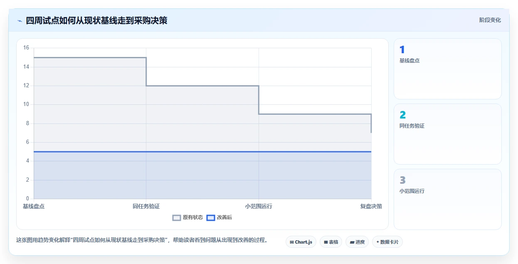Click the number 3 in third card
The height and width of the screenshot is (264, 518).
tap(402, 180)
